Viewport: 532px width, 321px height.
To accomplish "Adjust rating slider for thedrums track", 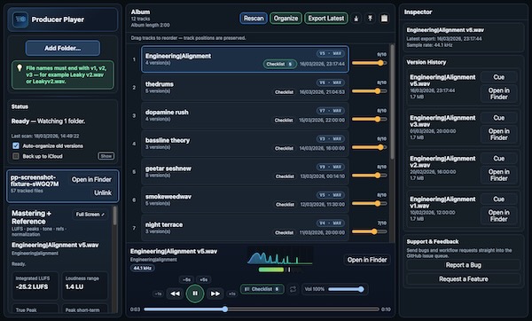I will click(369, 91).
